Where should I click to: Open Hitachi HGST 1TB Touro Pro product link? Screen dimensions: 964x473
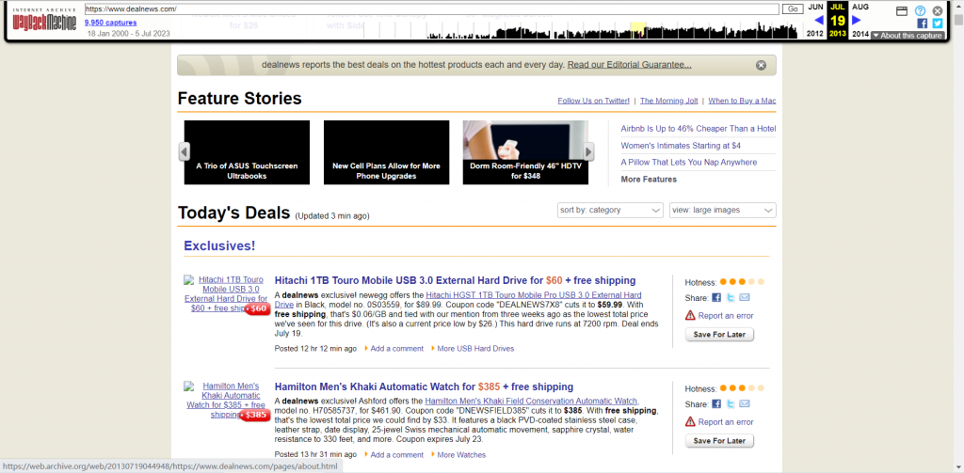pos(458,299)
